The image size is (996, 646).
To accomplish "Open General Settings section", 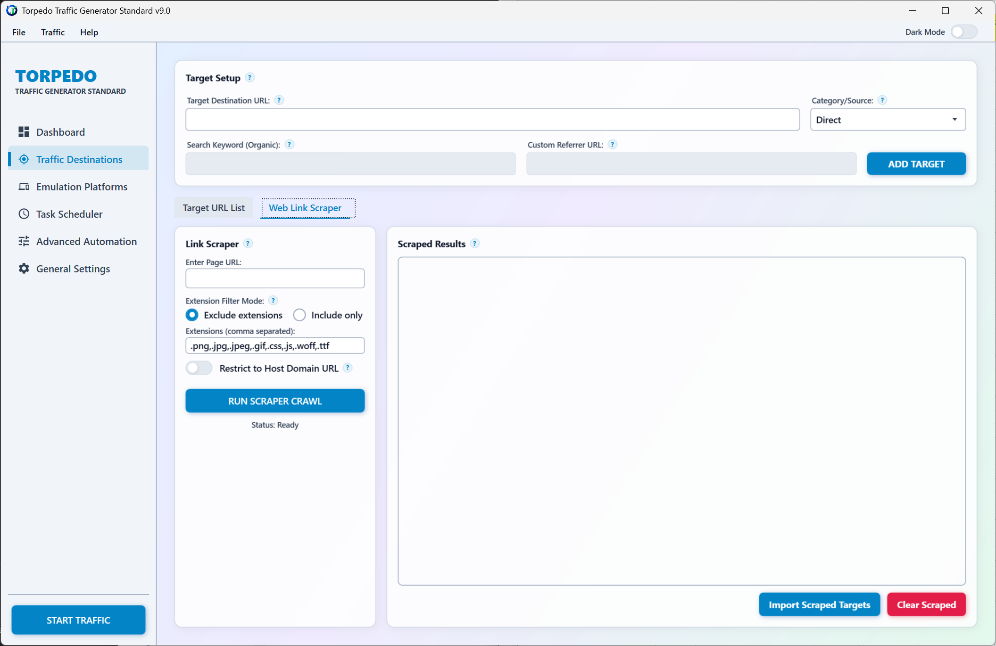I will pos(78,269).
